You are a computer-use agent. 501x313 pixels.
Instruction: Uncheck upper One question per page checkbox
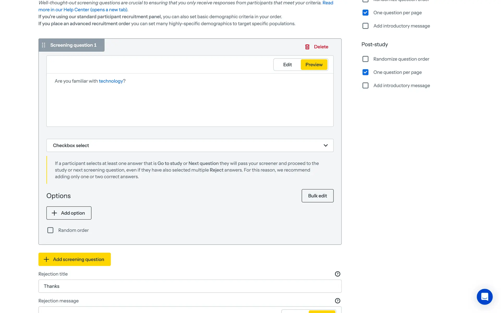[x=365, y=13]
